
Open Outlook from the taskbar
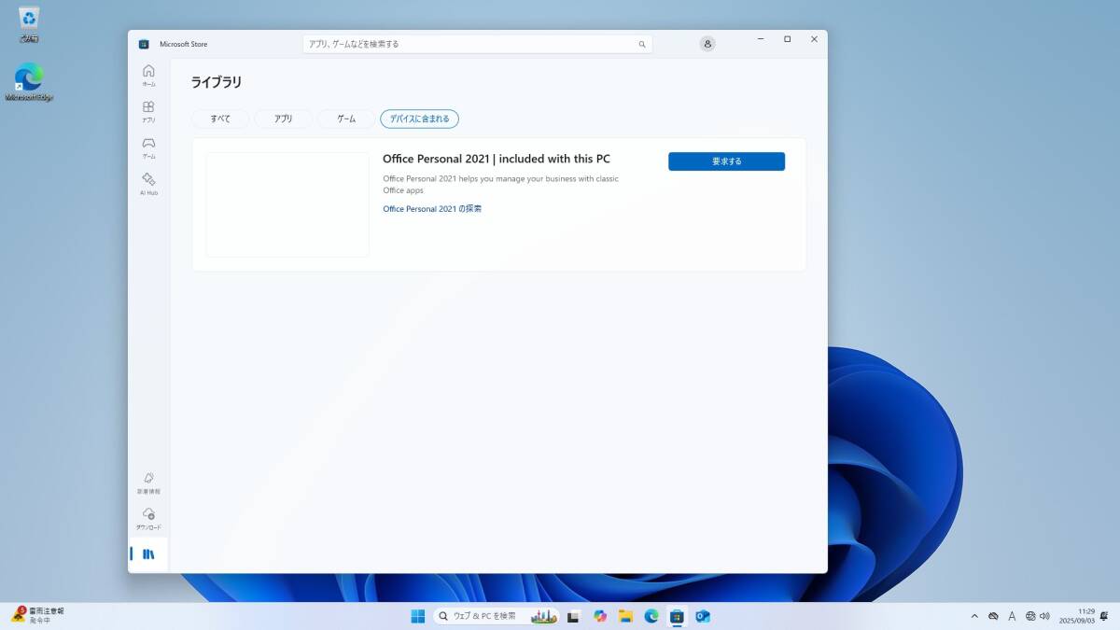point(703,616)
